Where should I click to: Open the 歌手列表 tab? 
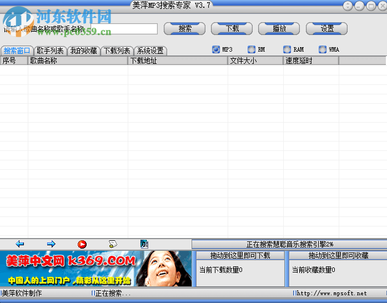pos(50,50)
